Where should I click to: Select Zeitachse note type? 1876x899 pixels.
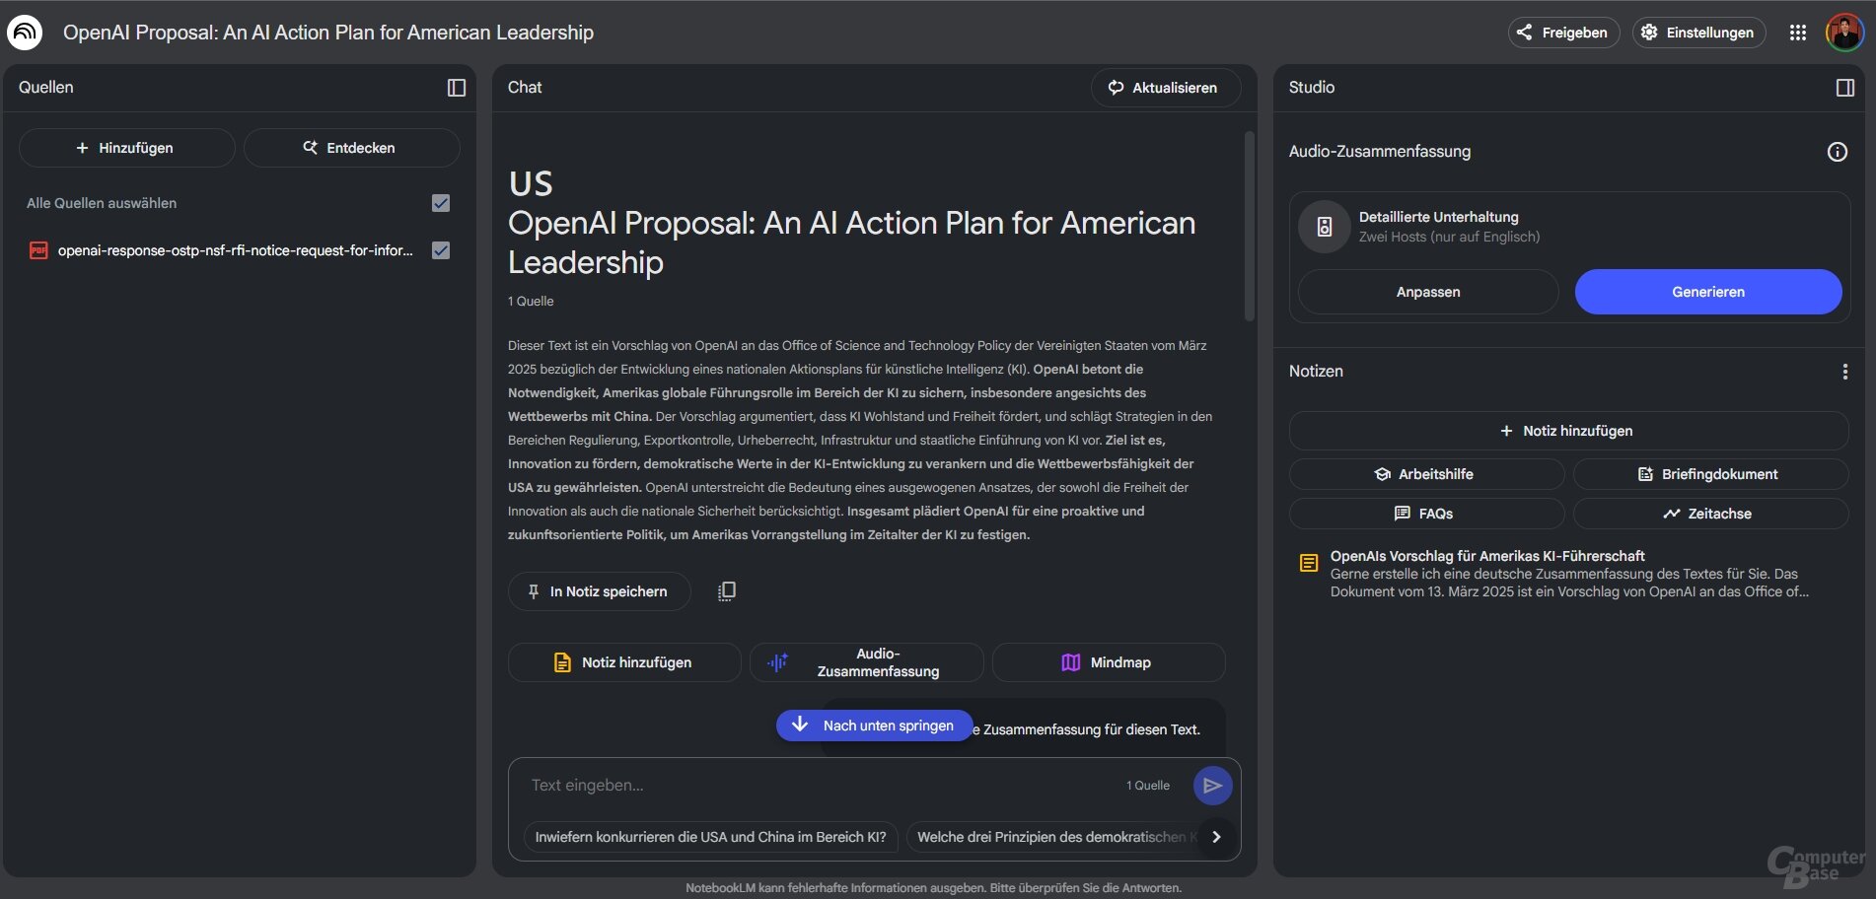[1709, 514]
